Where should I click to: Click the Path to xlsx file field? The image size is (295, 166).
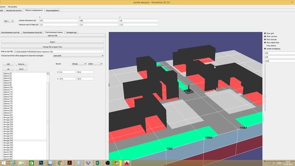59,51
